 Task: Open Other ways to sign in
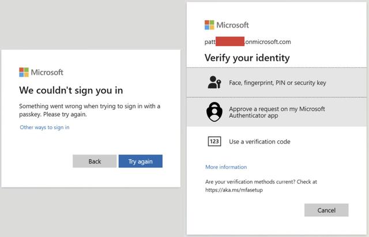tap(44, 127)
